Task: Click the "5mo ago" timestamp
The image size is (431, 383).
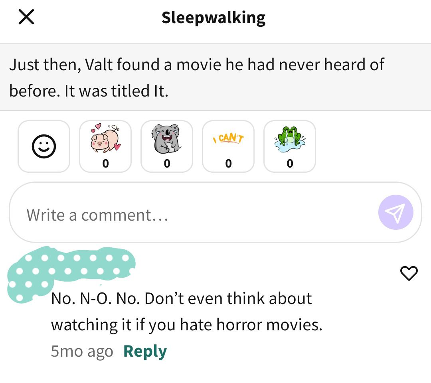Action: [x=82, y=351]
